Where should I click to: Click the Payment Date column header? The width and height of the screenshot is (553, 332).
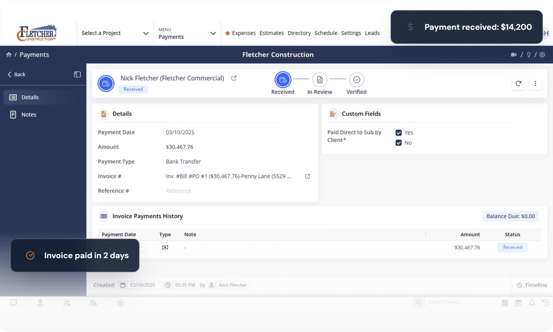pyautogui.click(x=119, y=234)
